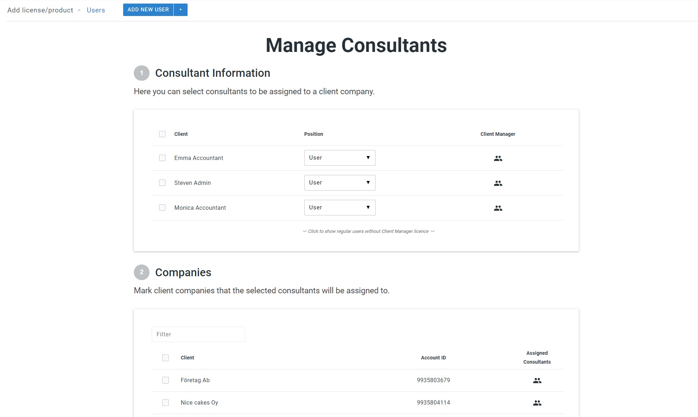Click Client Manager icon for Monica Accountant
Image resolution: width=698 pixels, height=417 pixels.
click(498, 208)
